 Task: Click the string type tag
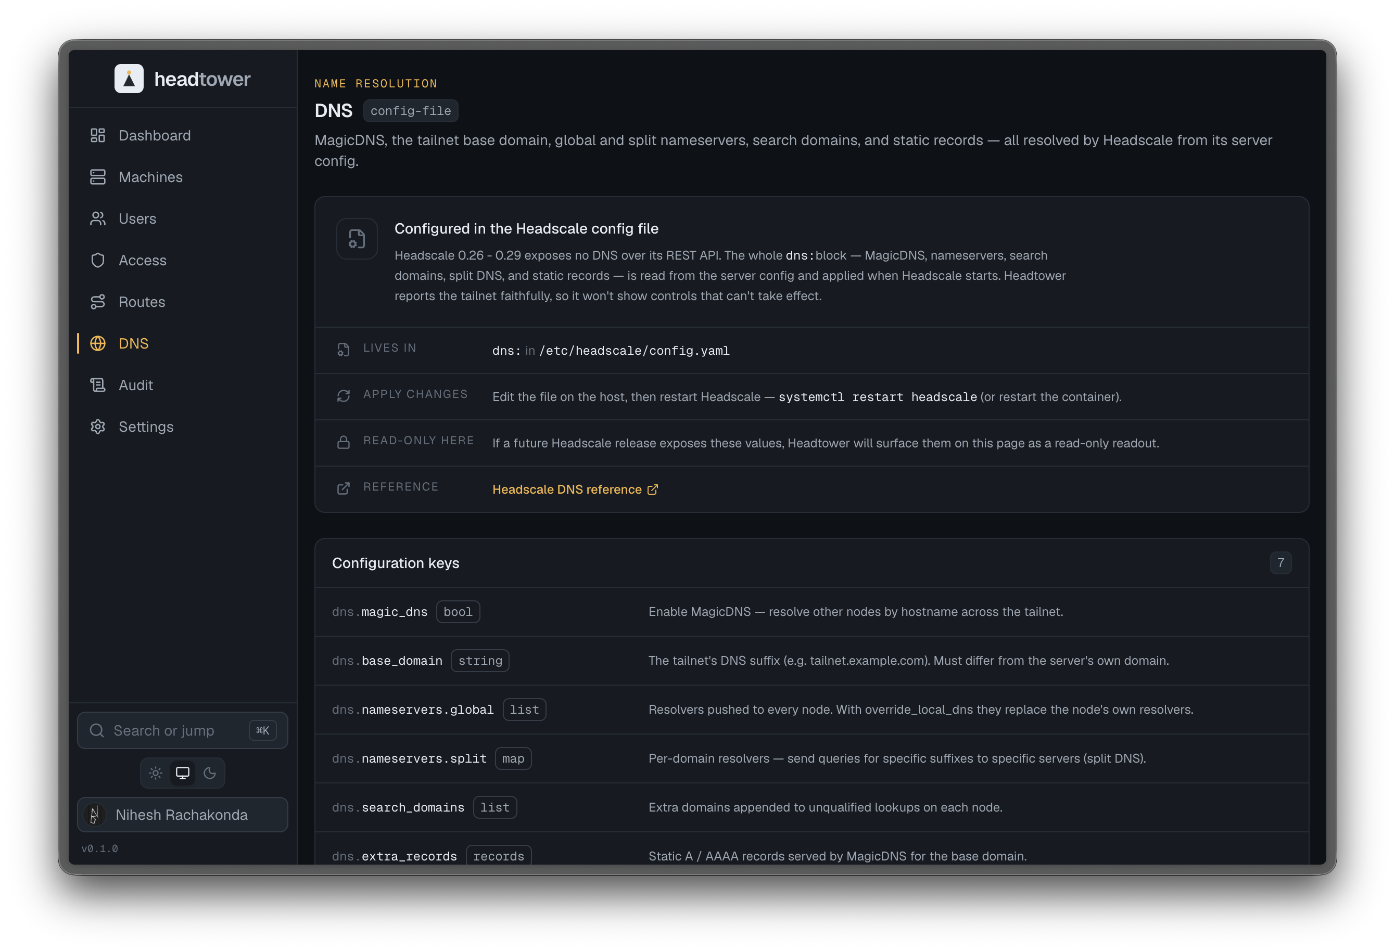pyautogui.click(x=480, y=661)
